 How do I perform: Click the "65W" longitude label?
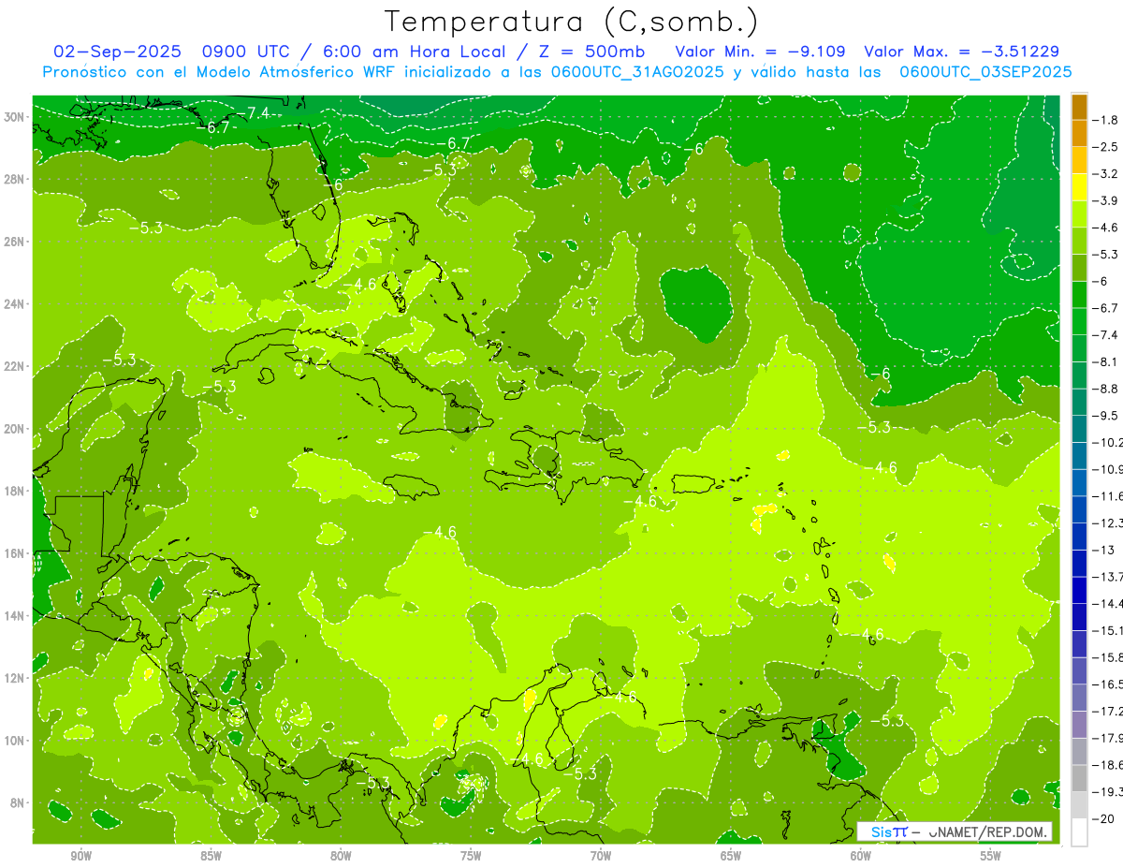pos(731,856)
